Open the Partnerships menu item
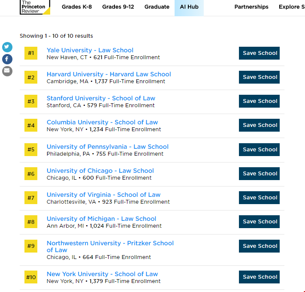The width and height of the screenshot is (305, 292). 251,7
